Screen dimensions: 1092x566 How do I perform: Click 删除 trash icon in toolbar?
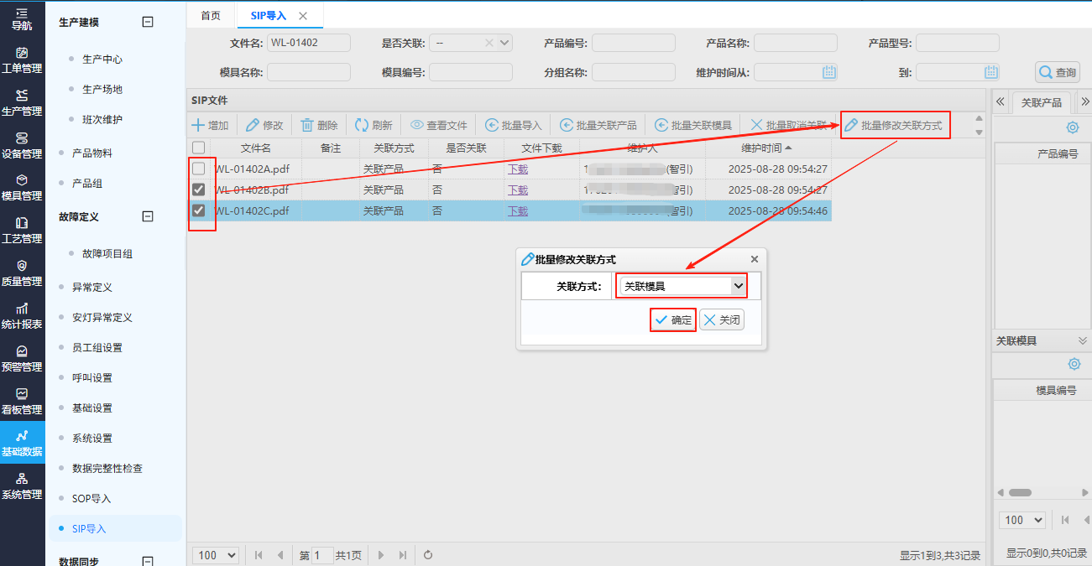point(307,125)
